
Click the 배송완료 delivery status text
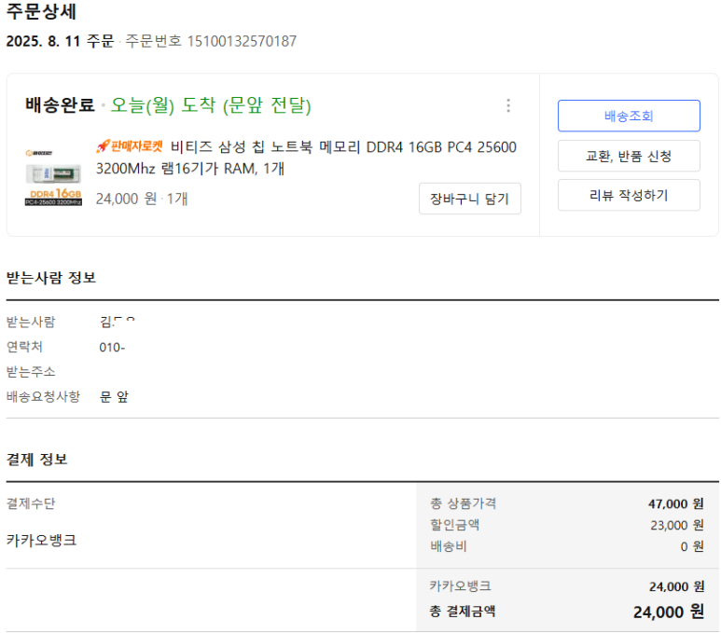pos(60,105)
